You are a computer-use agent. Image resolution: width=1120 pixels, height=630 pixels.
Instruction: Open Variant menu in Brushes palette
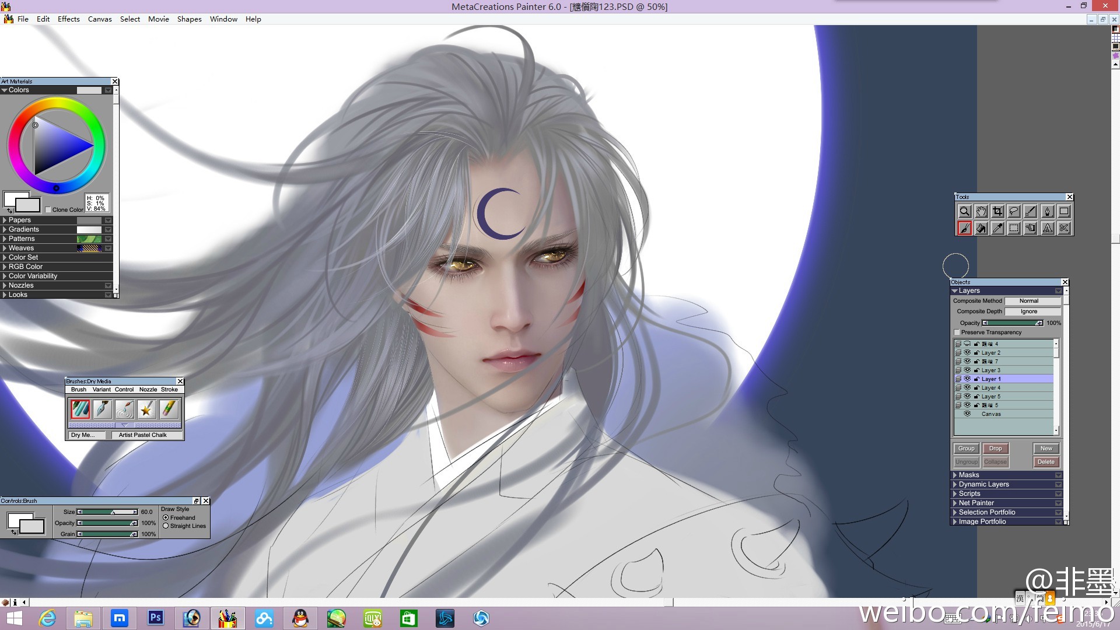101,390
